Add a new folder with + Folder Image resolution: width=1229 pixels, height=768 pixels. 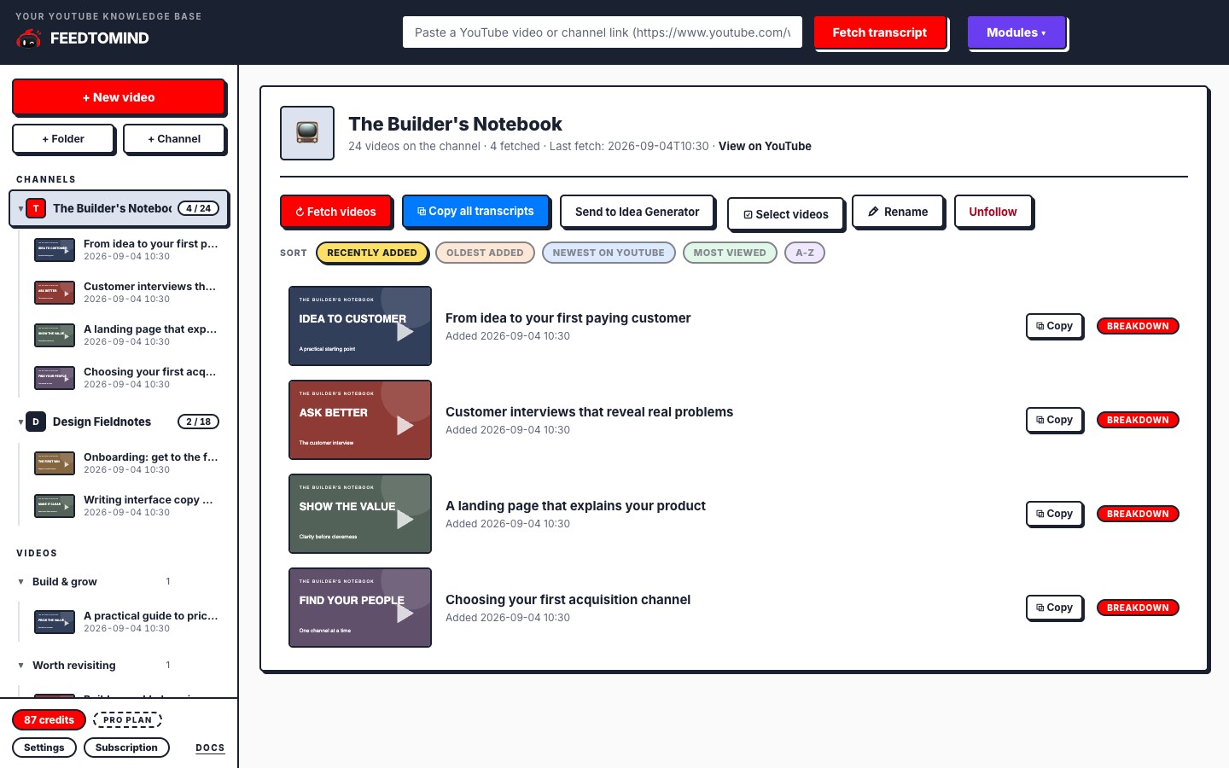63,139
